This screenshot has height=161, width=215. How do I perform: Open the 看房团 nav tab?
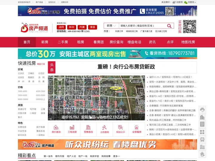click(x=99, y=42)
